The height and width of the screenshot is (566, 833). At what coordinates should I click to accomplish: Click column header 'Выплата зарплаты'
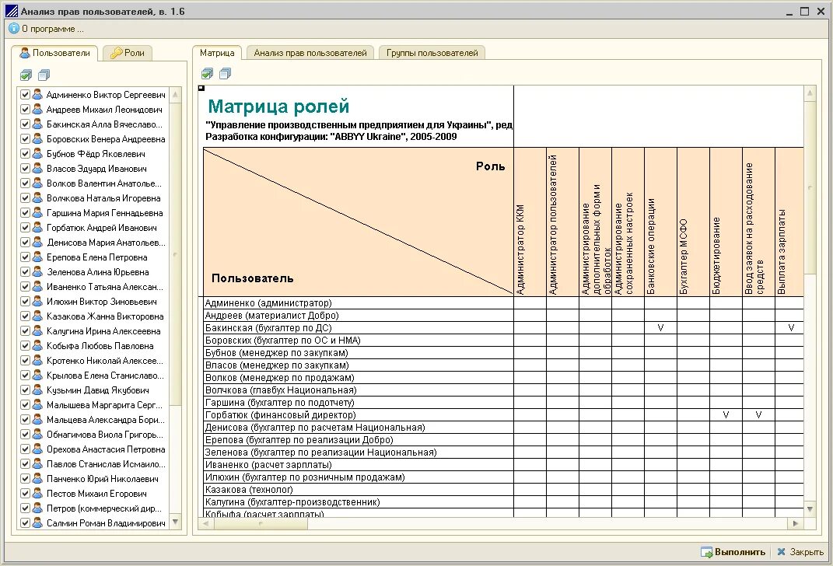(x=789, y=222)
